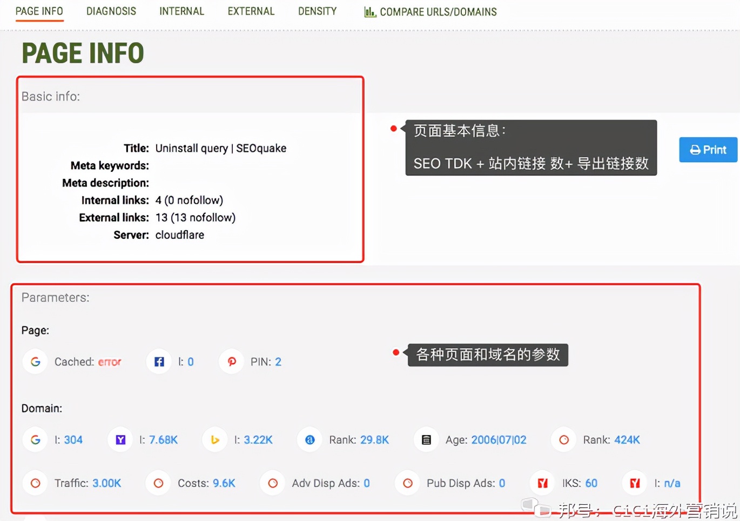This screenshot has height=521, width=740.
Task: Click the domain Age icon
Action: [x=425, y=439]
